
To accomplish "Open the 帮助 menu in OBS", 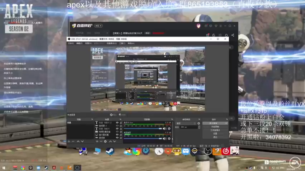I will point(131,43).
